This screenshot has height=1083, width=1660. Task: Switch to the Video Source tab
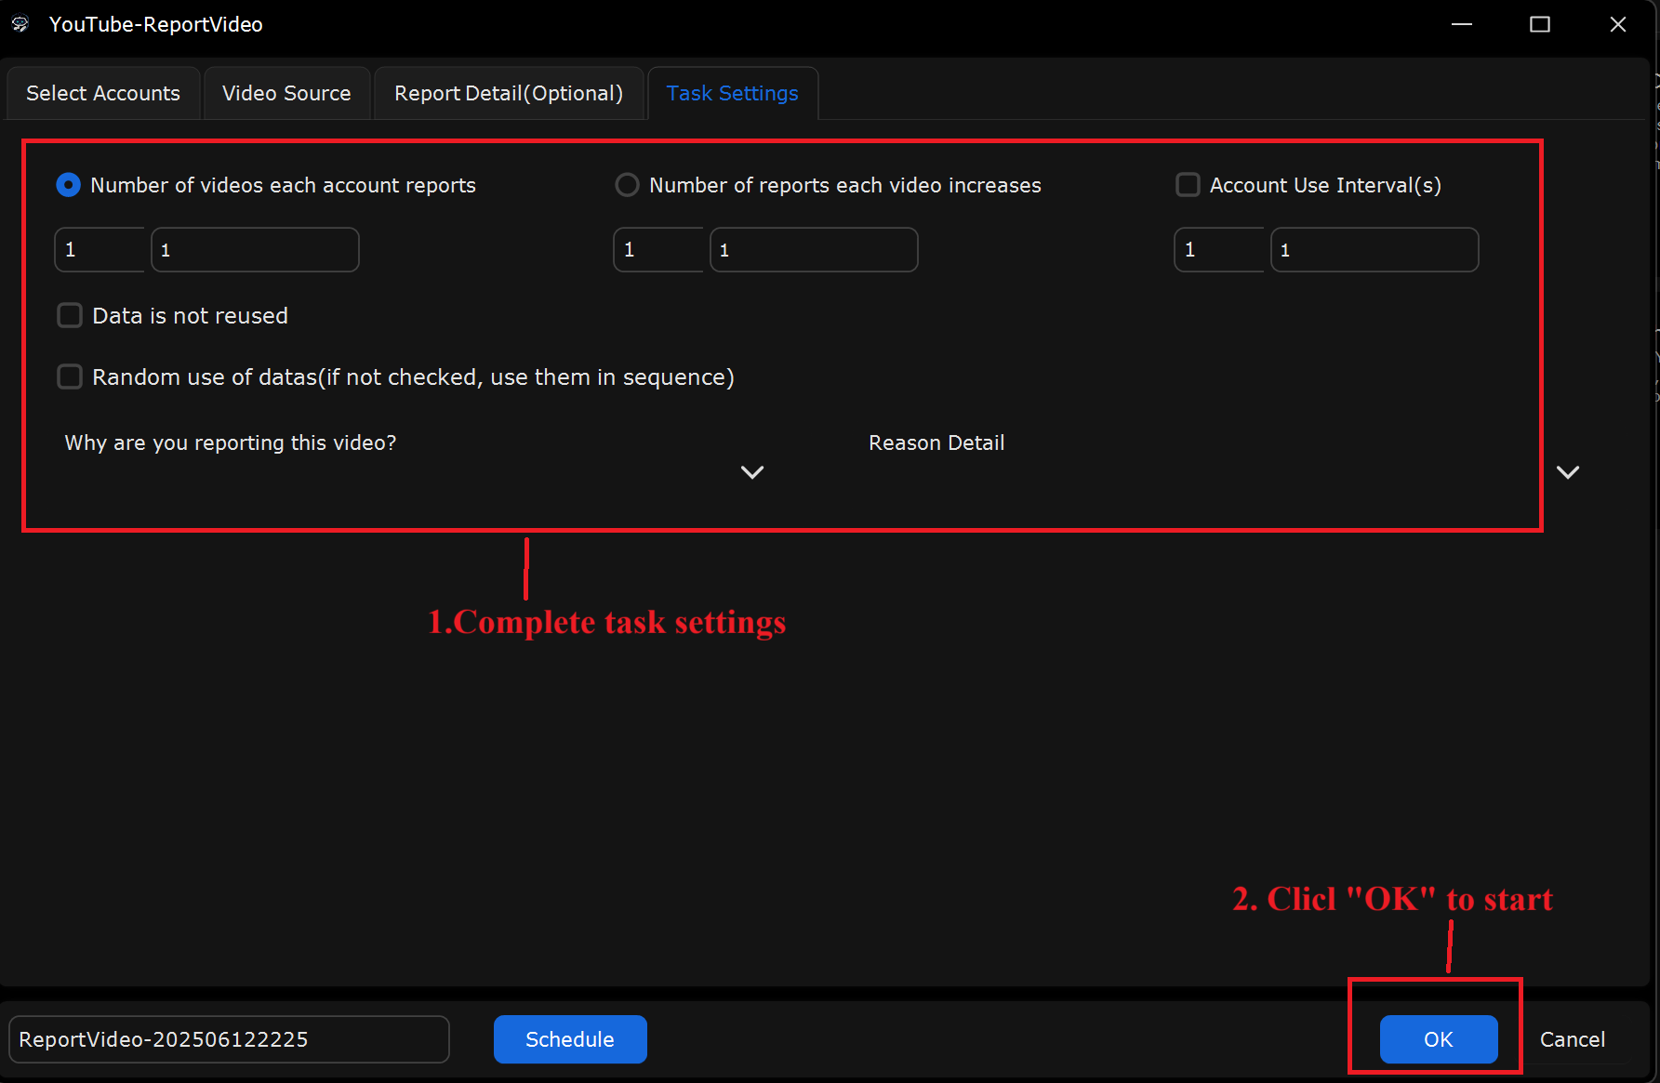tap(286, 93)
